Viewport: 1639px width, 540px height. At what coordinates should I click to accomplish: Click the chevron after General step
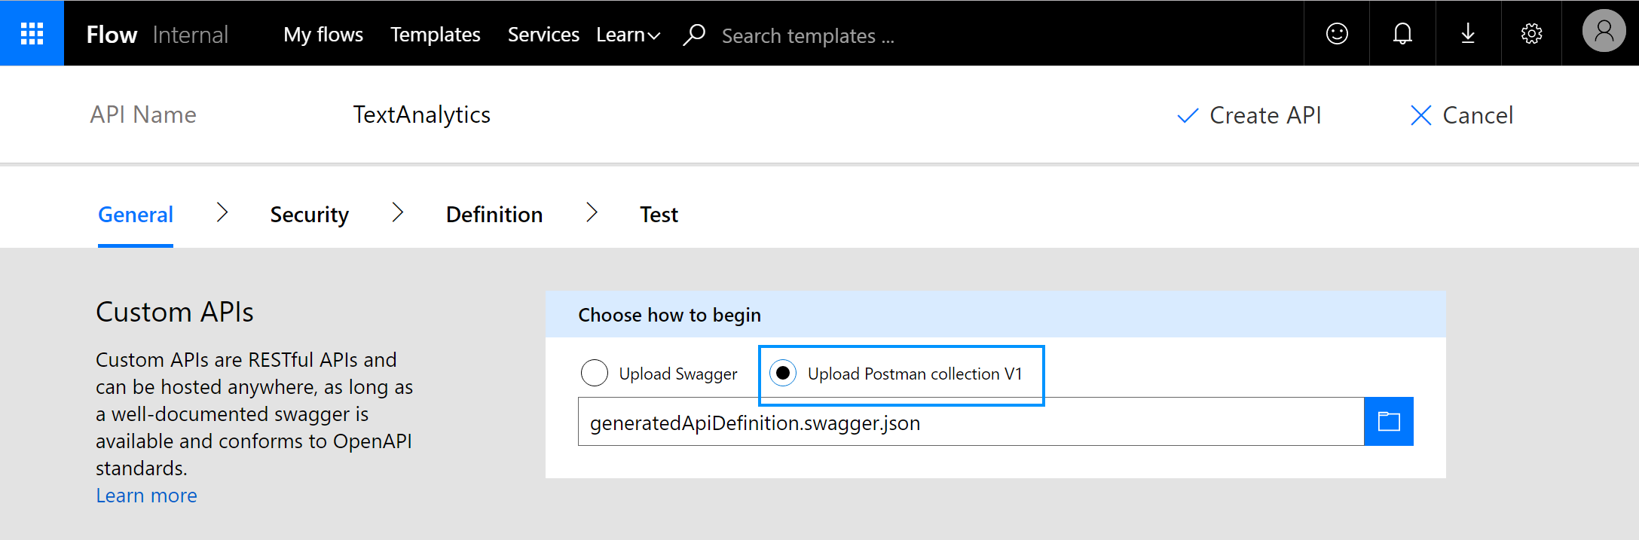[222, 213]
